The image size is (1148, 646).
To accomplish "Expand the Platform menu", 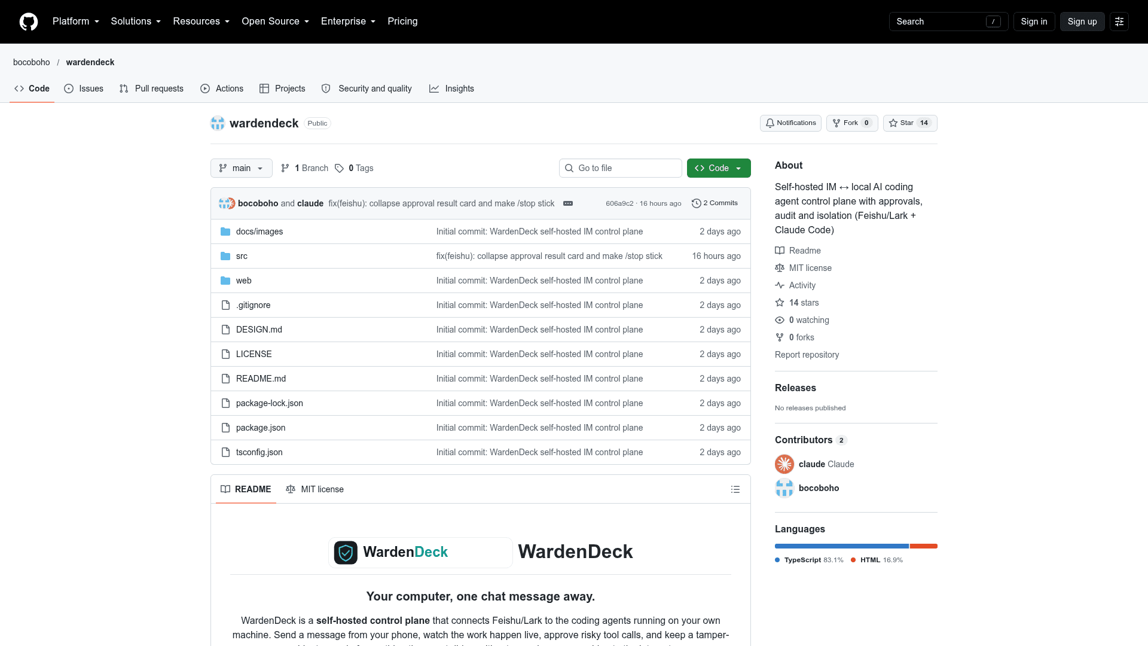I will pos(76,22).
